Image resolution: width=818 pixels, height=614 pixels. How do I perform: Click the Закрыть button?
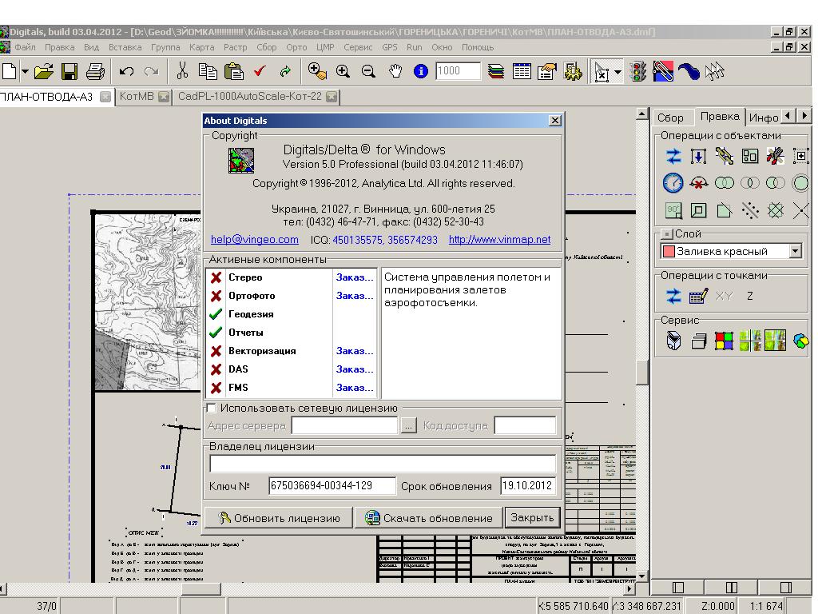pos(532,517)
